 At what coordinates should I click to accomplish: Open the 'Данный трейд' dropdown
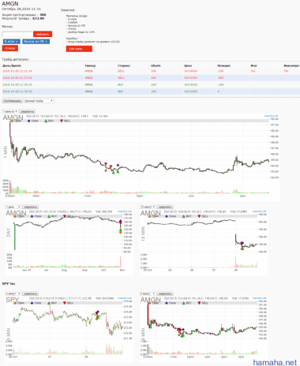(39, 101)
